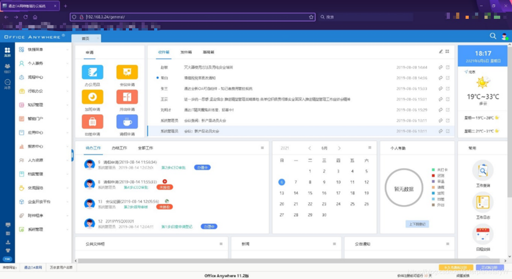Expand the 快捷菜单 sidebar item
Image resolution: width=512 pixels, height=279 pixels.
click(43, 49)
